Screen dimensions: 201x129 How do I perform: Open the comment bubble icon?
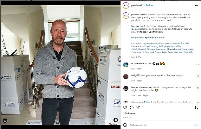(x=132, y=107)
